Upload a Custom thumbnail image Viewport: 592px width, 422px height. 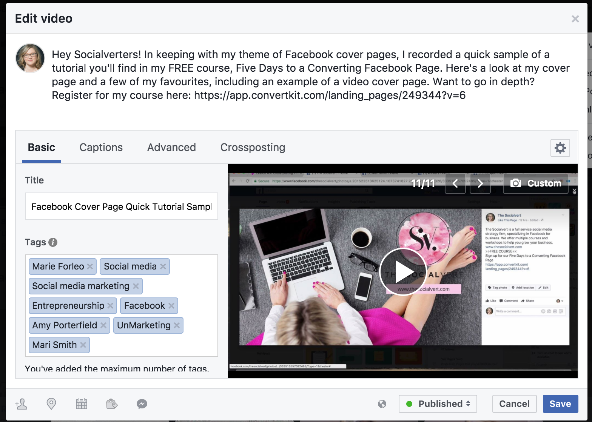click(x=536, y=183)
